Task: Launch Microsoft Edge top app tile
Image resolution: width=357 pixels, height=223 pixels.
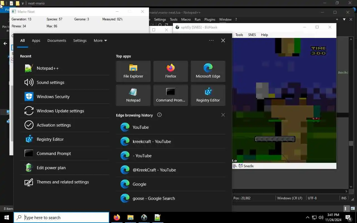Action: pyautogui.click(x=208, y=71)
